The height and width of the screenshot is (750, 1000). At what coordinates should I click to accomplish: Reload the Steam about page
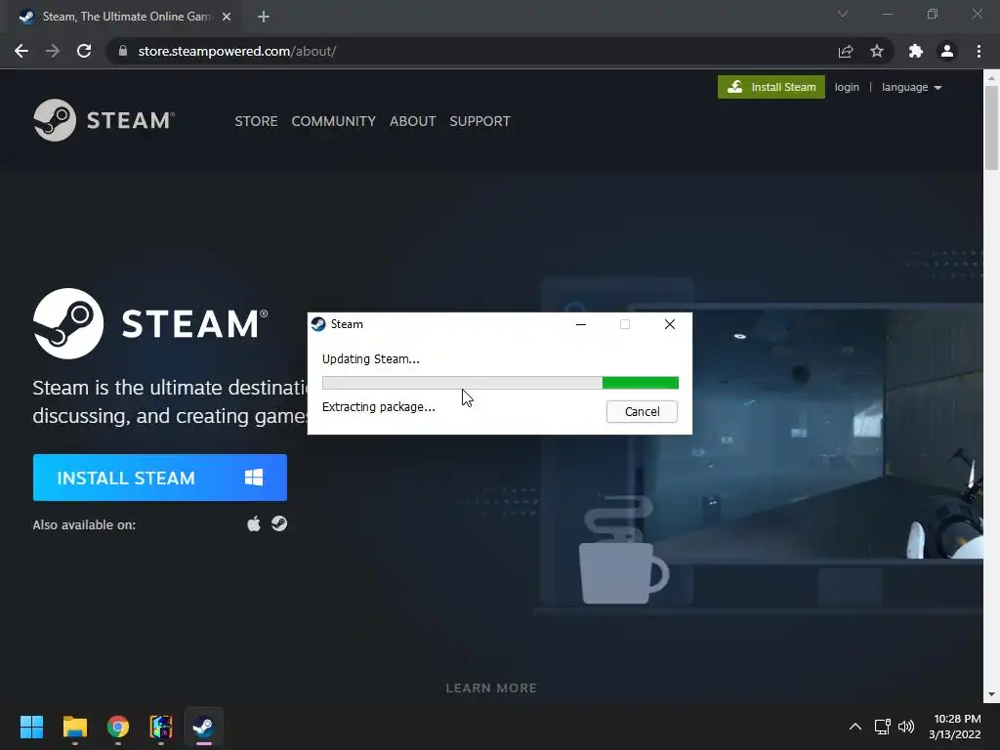tap(84, 51)
